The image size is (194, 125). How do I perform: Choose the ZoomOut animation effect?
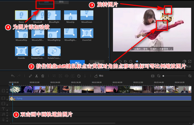pyautogui.click(x=87, y=33)
